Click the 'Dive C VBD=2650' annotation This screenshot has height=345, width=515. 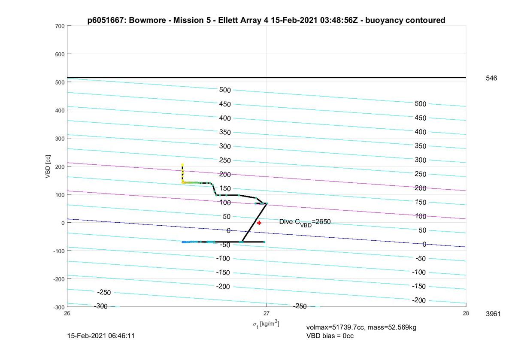coord(305,222)
